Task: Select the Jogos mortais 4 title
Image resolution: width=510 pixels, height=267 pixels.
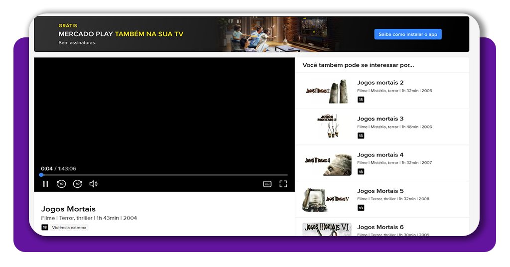Action: (380, 155)
